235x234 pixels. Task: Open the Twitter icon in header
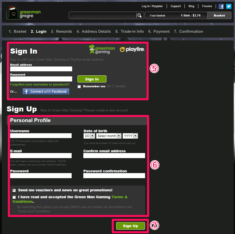pyautogui.click(x=229, y=6)
